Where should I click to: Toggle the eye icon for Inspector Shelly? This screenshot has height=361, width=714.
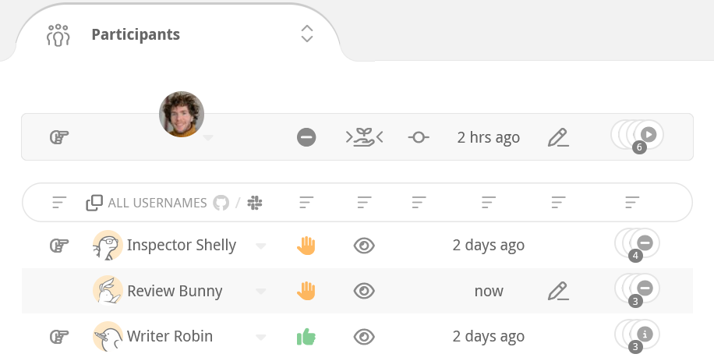(x=364, y=246)
